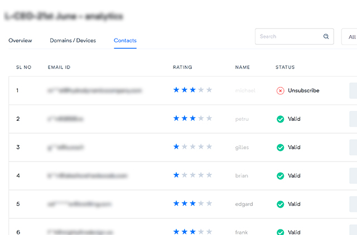Viewport: 357px width, 235px height.
Task: Click the filled first star for brian
Action: tap(176, 175)
